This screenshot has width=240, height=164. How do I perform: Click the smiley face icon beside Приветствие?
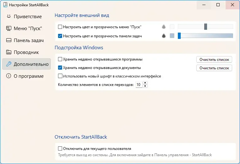[9, 16]
